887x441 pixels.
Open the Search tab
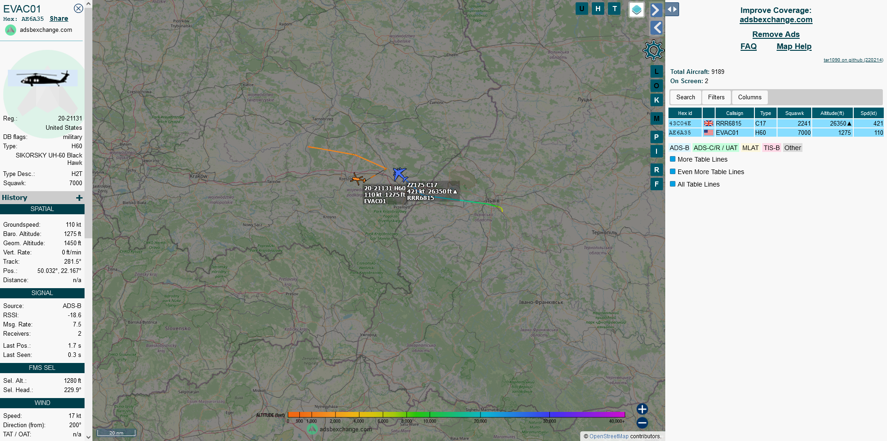[686, 97]
